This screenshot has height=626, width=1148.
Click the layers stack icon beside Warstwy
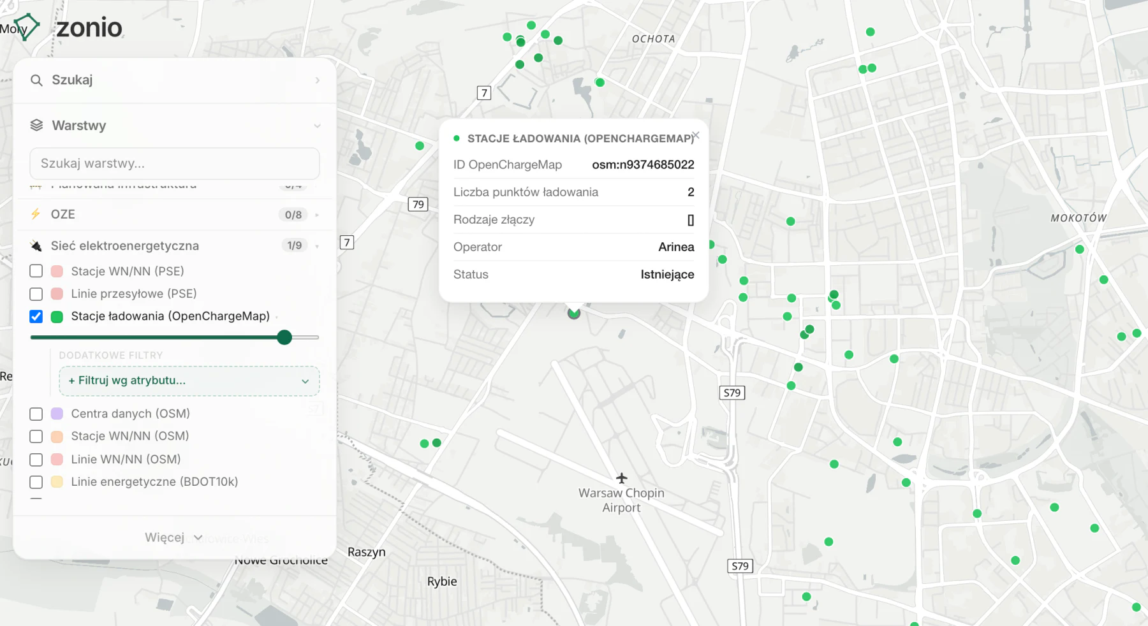click(x=36, y=126)
